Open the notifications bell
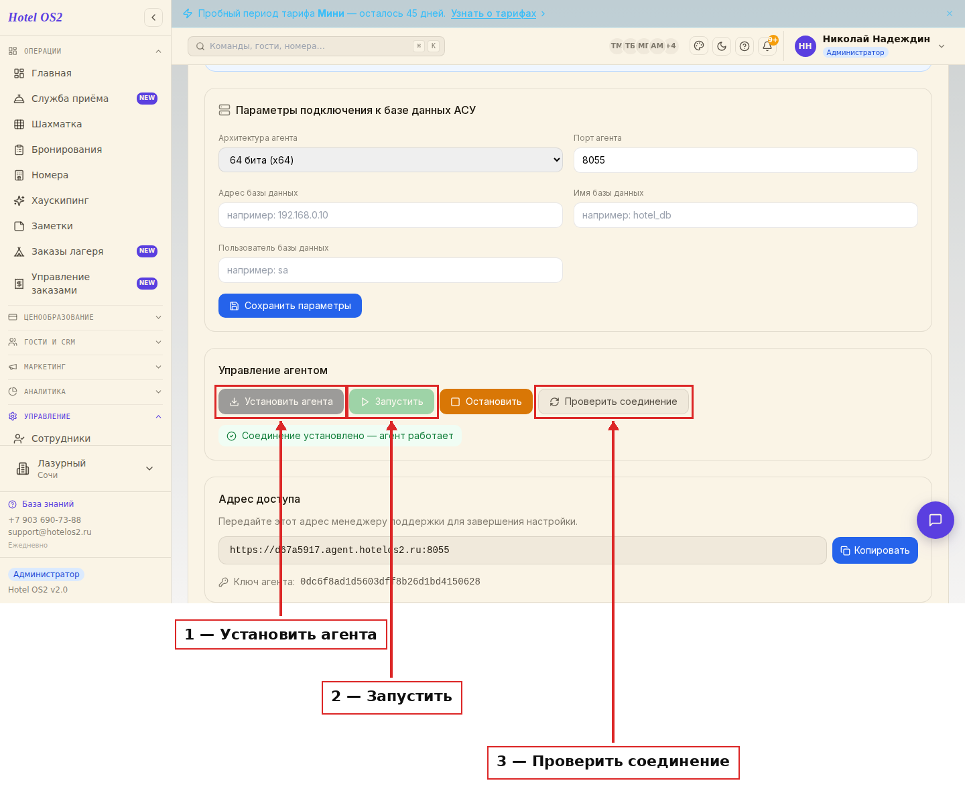Viewport: 965px width, 795px height. pyautogui.click(x=767, y=46)
